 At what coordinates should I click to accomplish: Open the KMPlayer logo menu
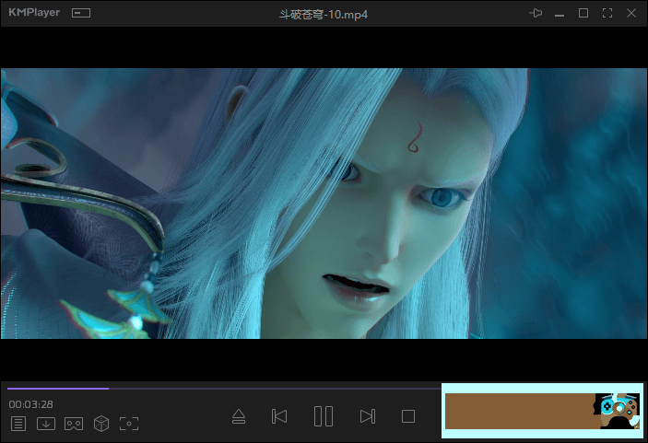point(34,13)
